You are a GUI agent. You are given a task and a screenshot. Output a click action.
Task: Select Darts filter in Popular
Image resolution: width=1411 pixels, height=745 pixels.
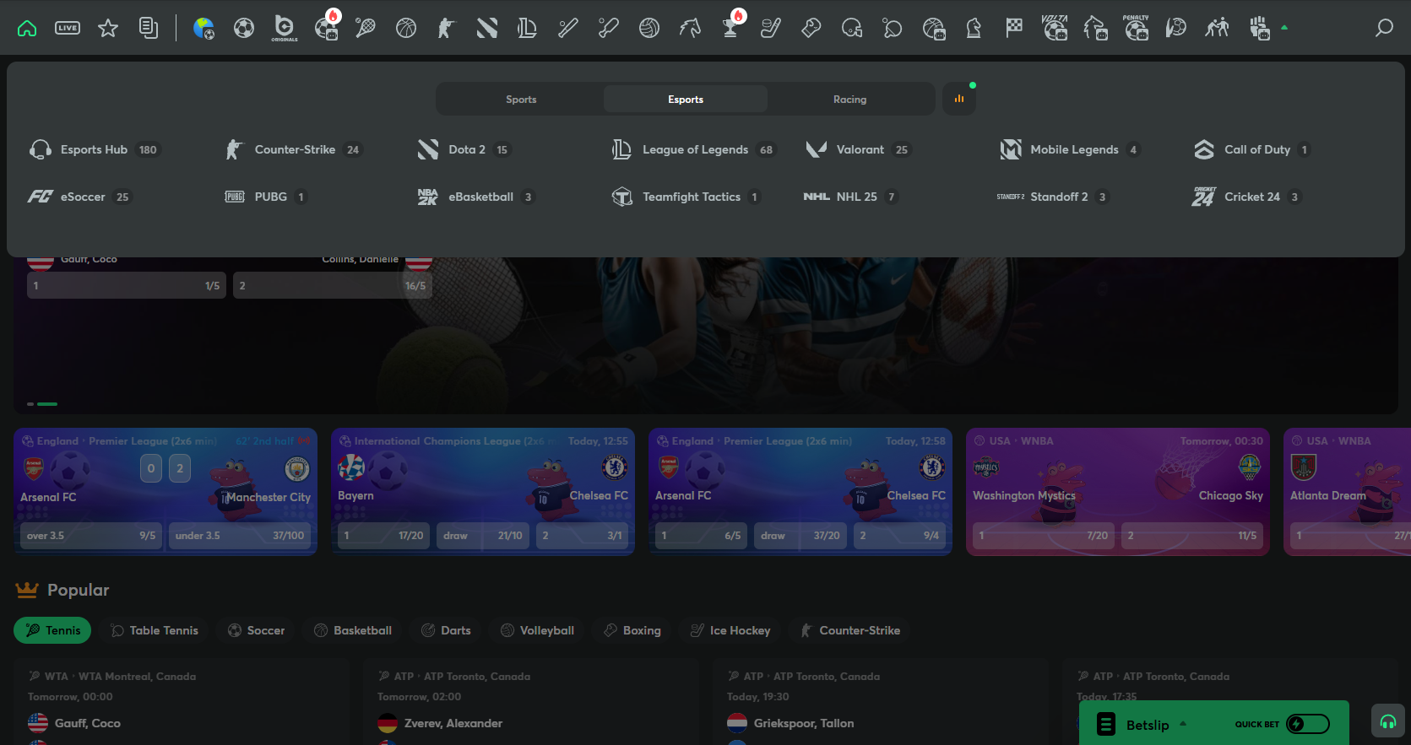pyautogui.click(x=445, y=630)
